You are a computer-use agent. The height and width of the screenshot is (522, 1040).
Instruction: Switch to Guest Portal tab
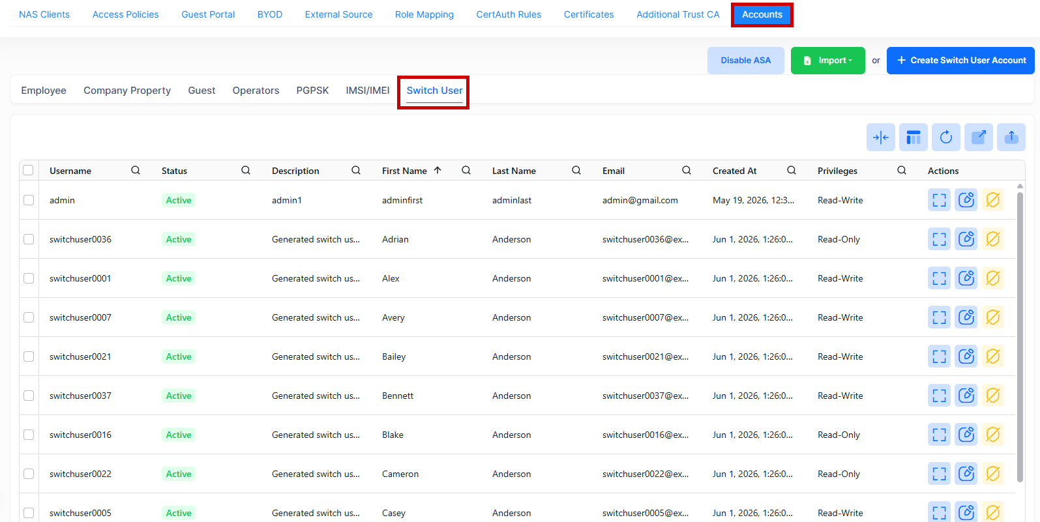pos(208,14)
